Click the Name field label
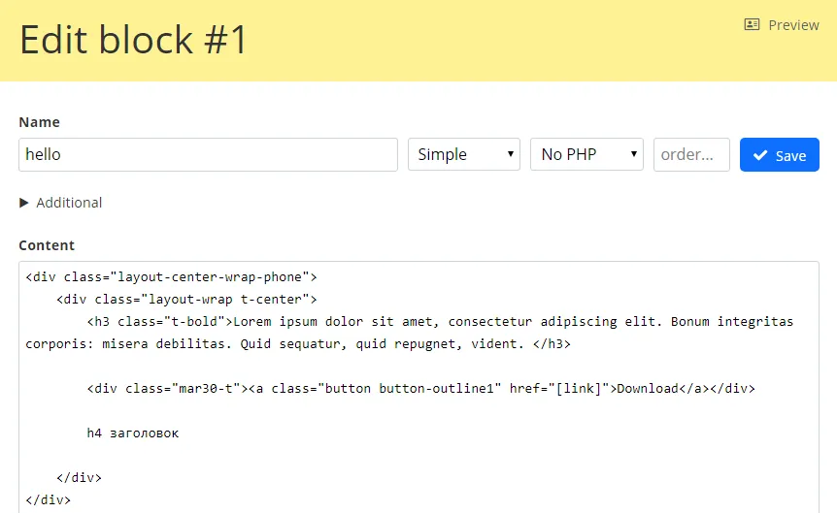Viewport: 837px width, 513px height. [39, 122]
